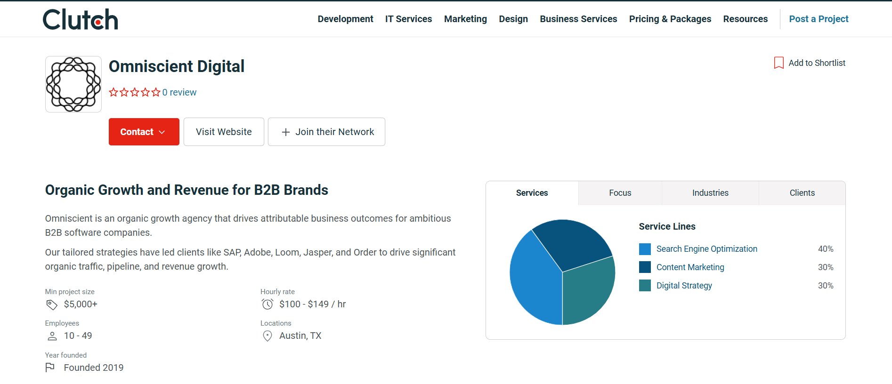Screen dimensions: 892x384
Task: Open the 0 review link
Action: 179,93
